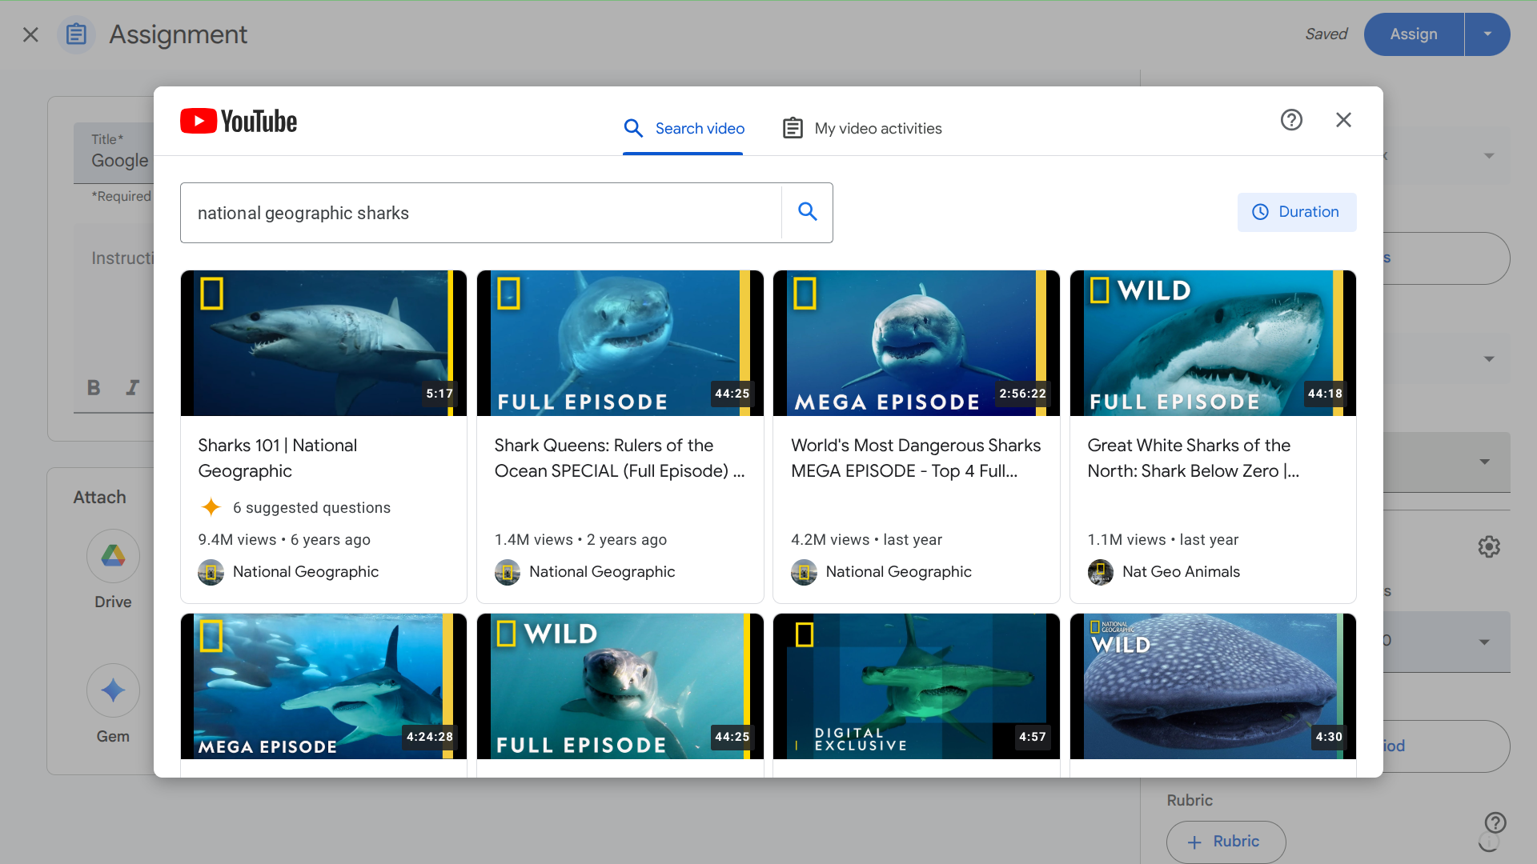Expand the Assign button dropdown arrow
This screenshot has height=864, width=1537.
click(1487, 34)
